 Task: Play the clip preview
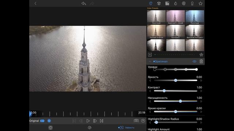click(88, 121)
